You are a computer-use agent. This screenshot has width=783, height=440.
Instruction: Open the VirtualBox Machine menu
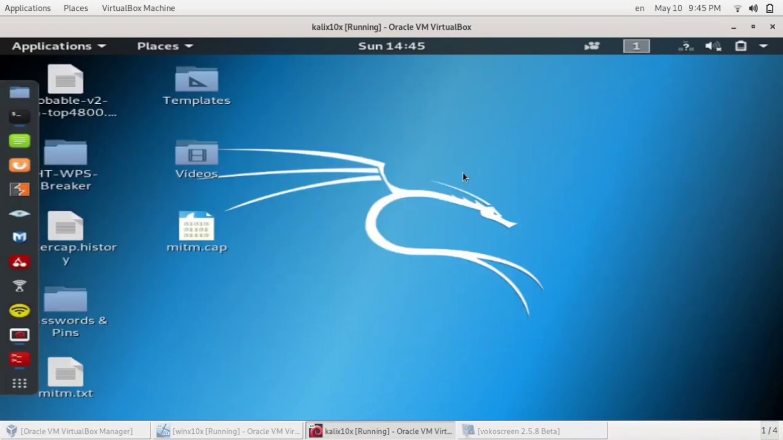tap(138, 8)
